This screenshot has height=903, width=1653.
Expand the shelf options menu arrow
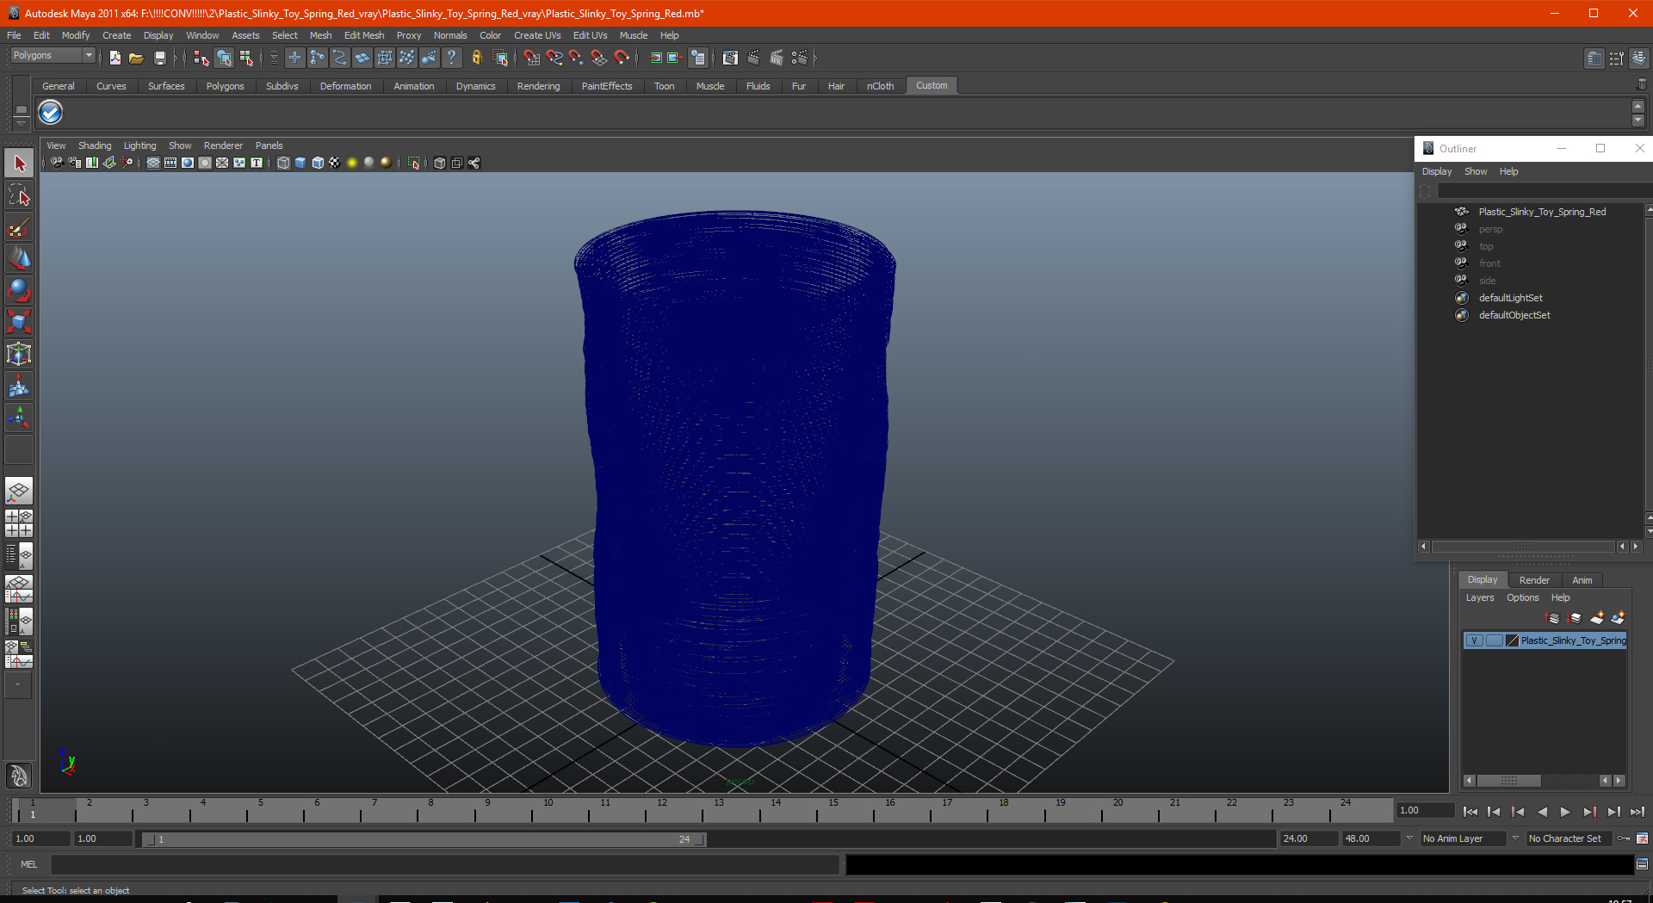(x=21, y=123)
